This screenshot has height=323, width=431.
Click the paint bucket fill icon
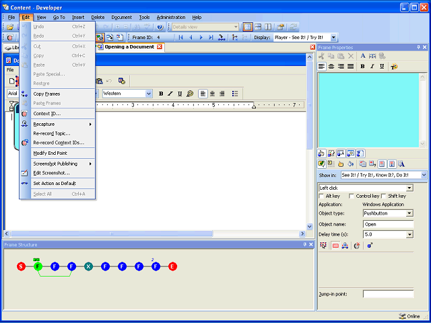(350, 164)
